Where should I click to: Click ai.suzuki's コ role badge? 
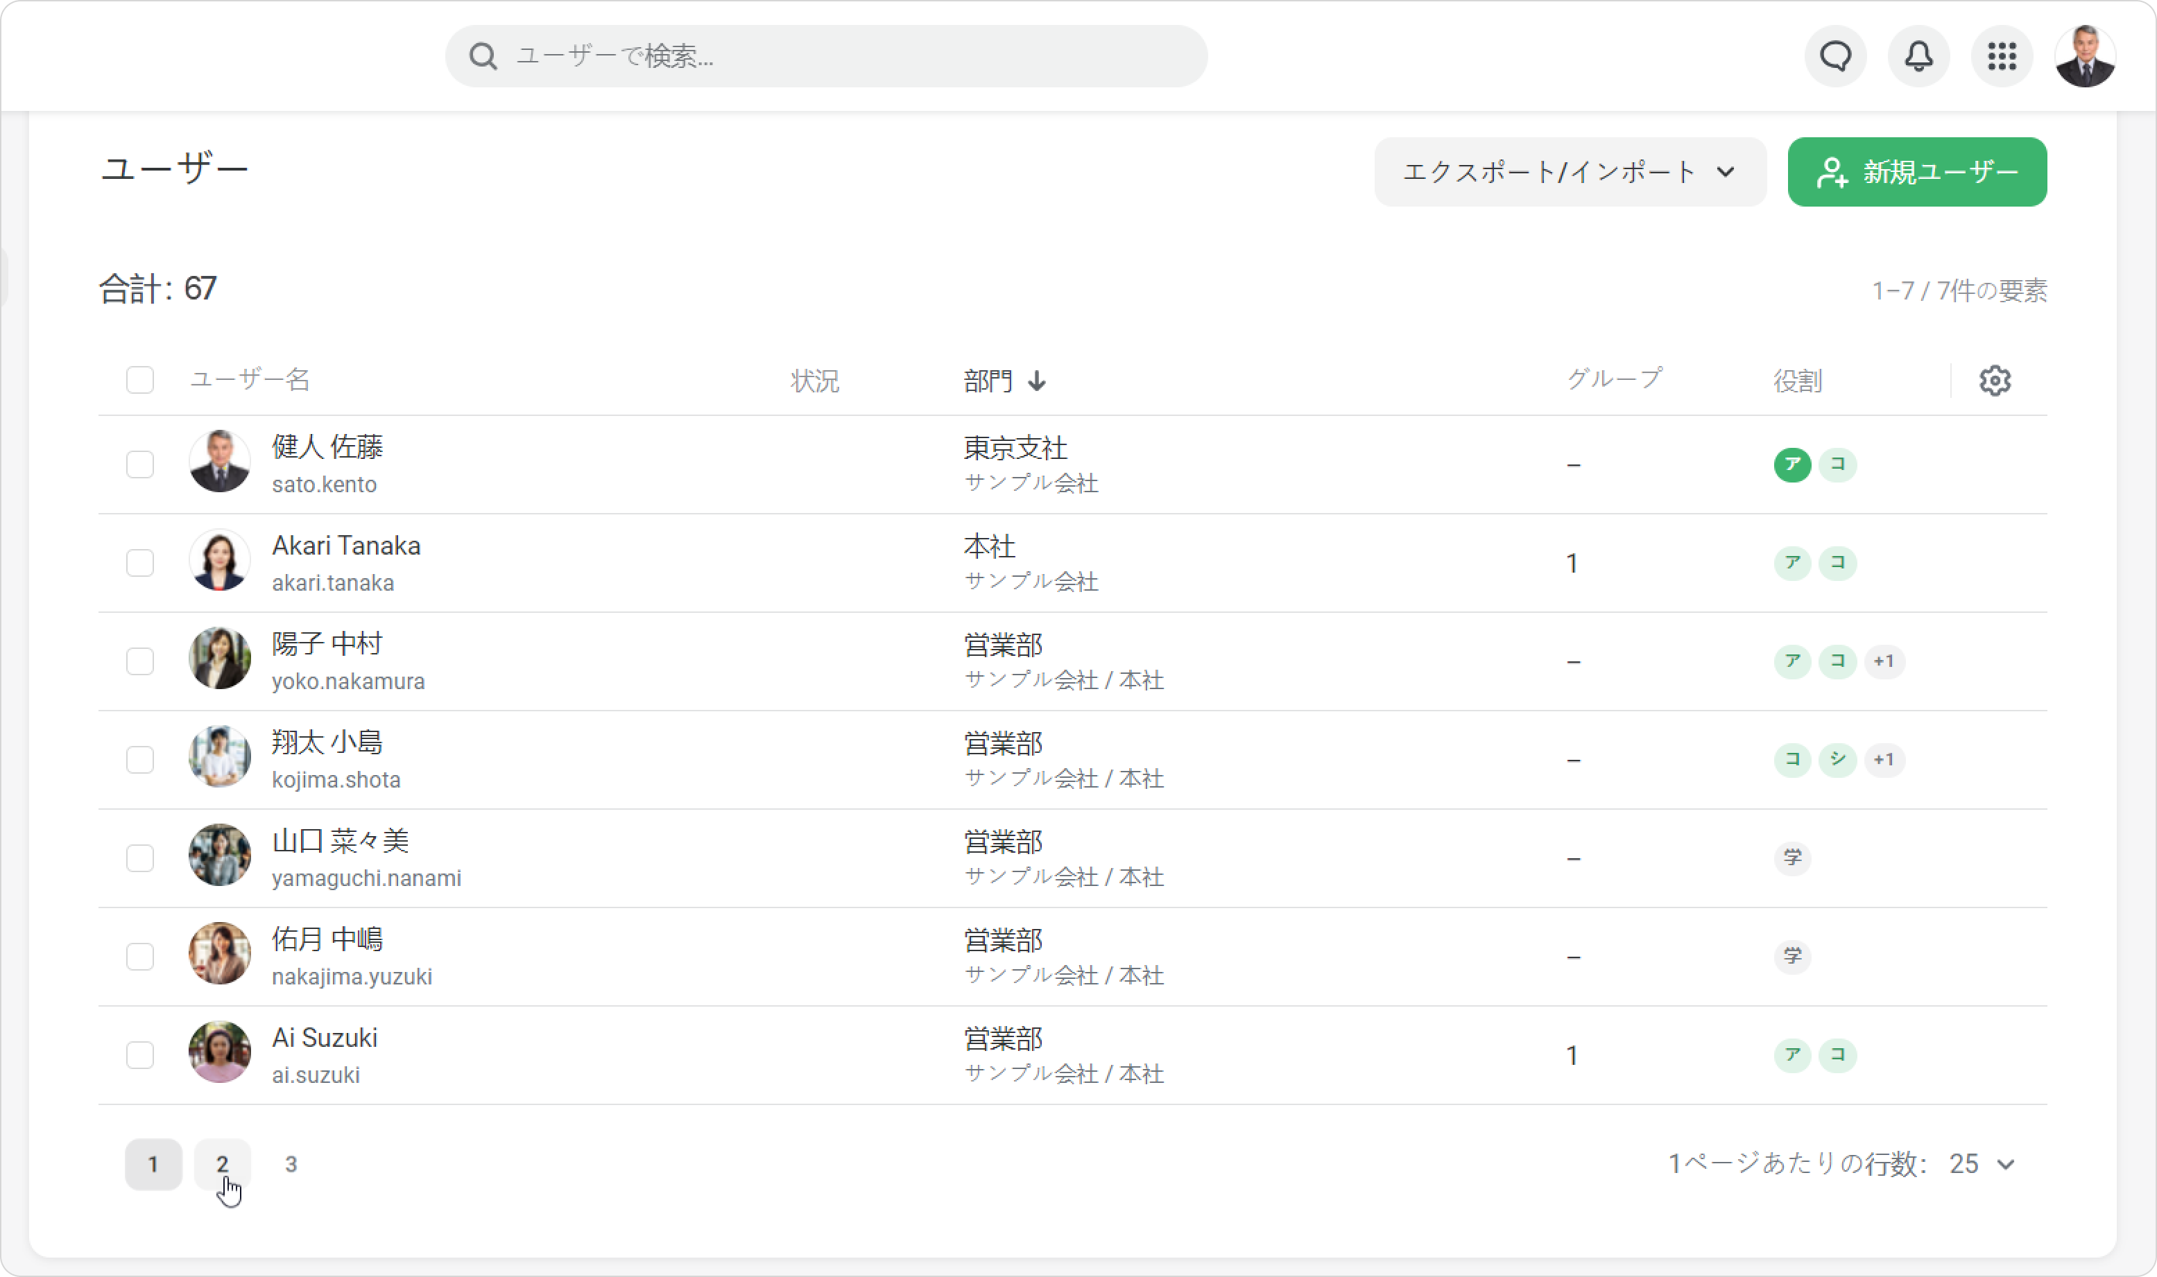click(1837, 1055)
